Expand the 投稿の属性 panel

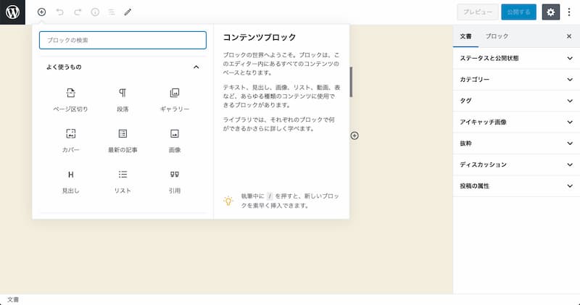tap(516, 186)
